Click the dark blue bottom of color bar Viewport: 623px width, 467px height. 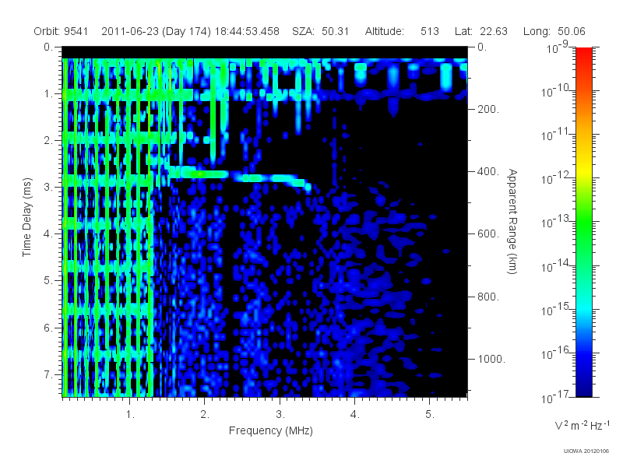coord(583,389)
